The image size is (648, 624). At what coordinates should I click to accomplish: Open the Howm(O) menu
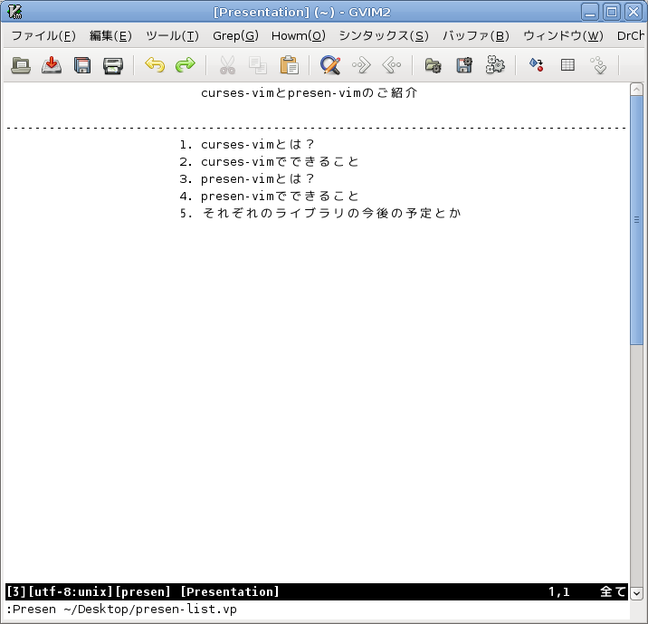pos(299,36)
